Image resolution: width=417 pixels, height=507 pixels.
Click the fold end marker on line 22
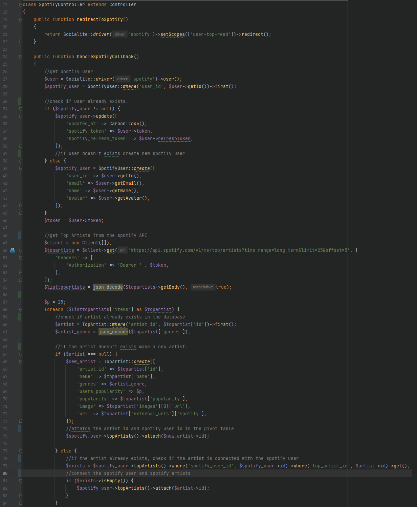coord(21,42)
